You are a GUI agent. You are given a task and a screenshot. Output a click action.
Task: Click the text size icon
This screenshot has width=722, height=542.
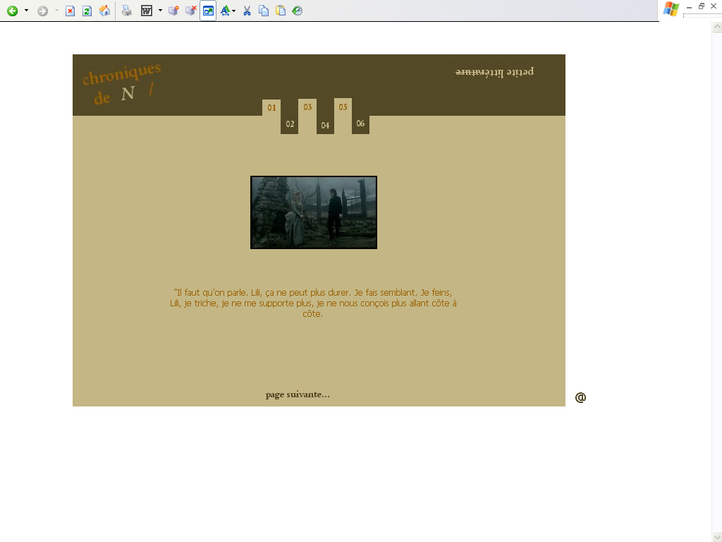click(x=225, y=11)
